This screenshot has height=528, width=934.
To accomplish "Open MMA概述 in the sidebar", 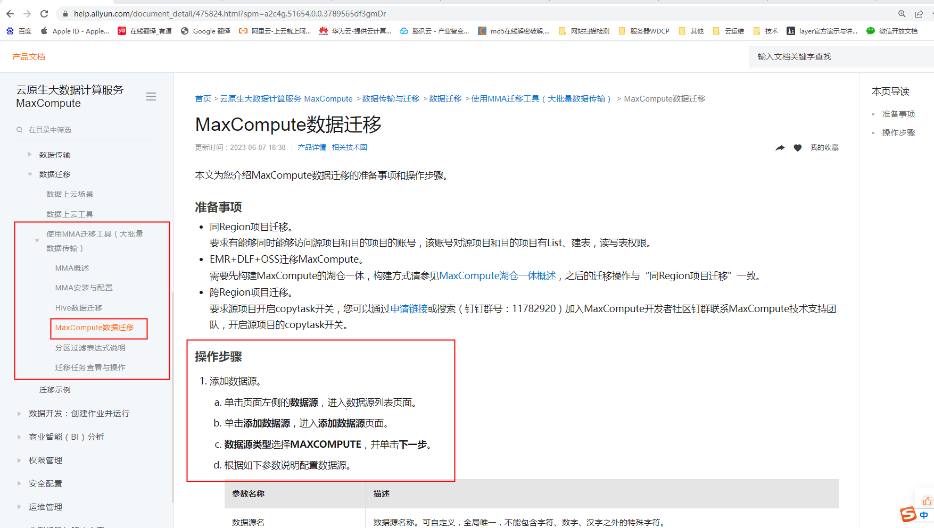I will point(72,268).
